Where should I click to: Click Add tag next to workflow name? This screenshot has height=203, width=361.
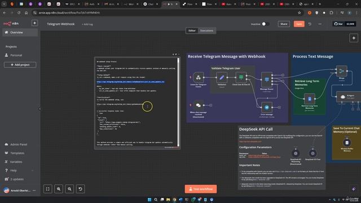tap(87, 24)
